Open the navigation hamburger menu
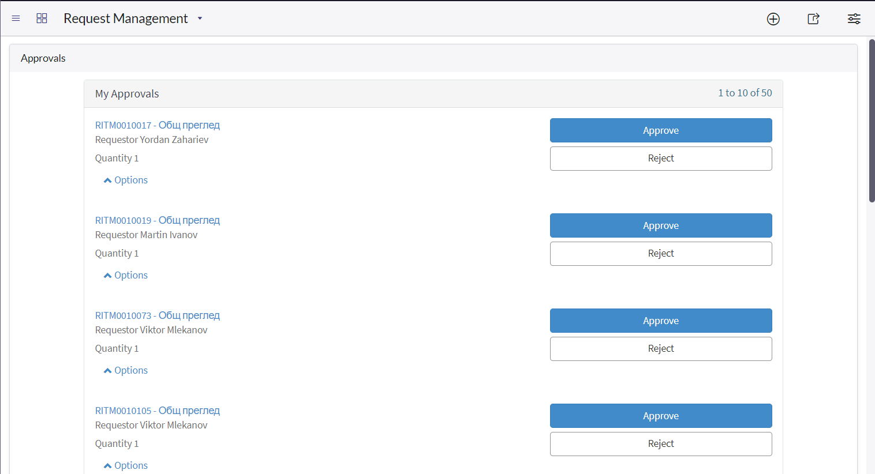The height and width of the screenshot is (474, 875). coord(16,18)
